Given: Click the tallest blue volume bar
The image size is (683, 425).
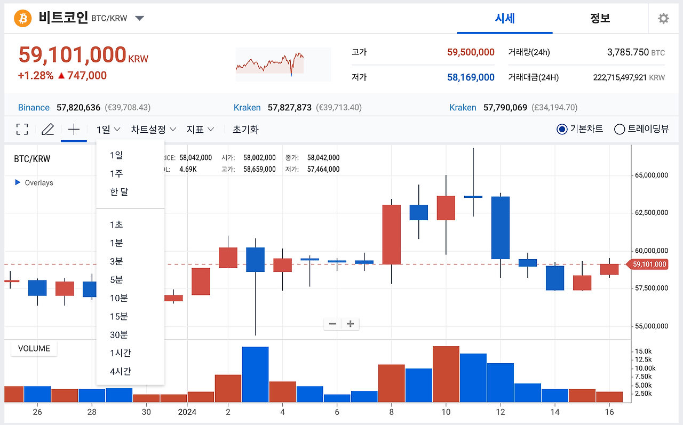Looking at the screenshot, I should 255,374.
